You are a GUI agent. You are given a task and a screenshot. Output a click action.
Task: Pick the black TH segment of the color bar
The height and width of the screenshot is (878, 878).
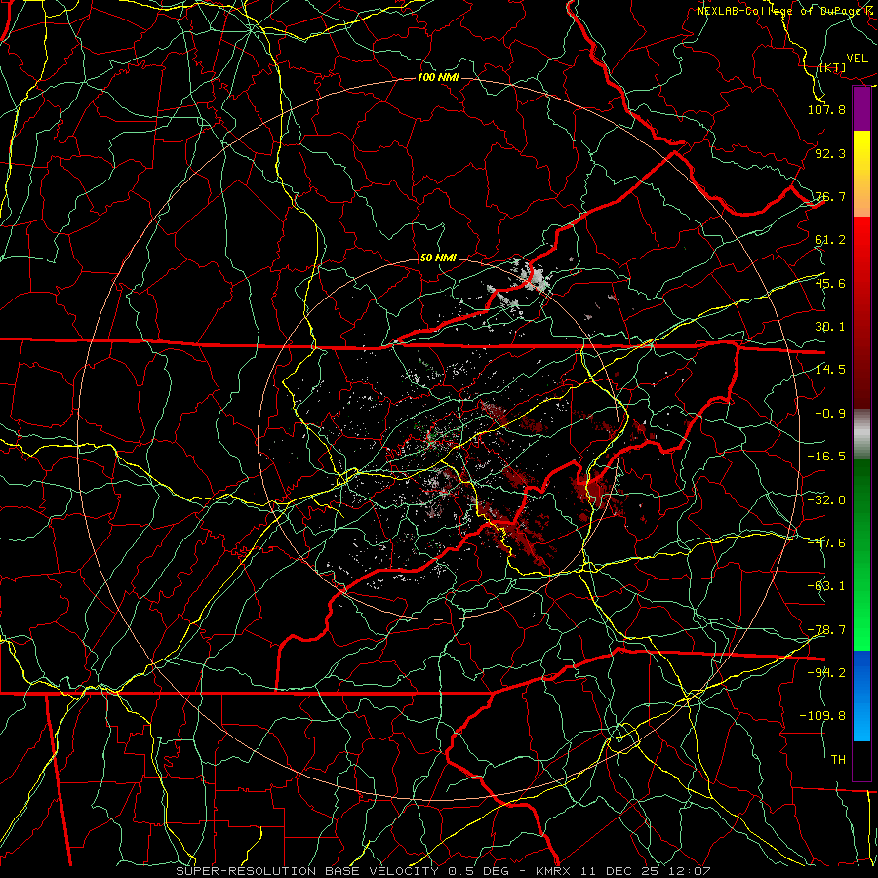[861, 761]
